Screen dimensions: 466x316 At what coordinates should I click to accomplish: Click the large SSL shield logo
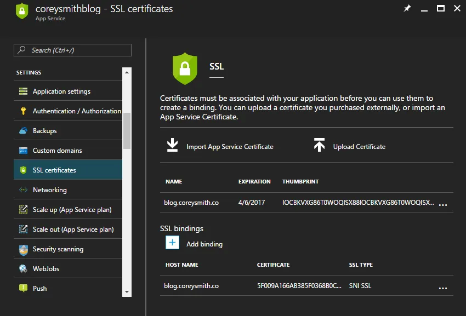185,68
